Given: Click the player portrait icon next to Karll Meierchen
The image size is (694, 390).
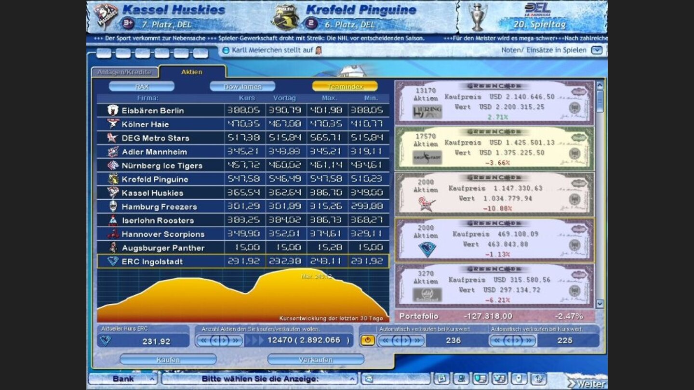Looking at the screenshot, I should (x=318, y=50).
